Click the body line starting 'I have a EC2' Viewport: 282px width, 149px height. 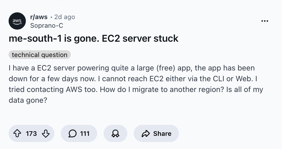point(131,68)
